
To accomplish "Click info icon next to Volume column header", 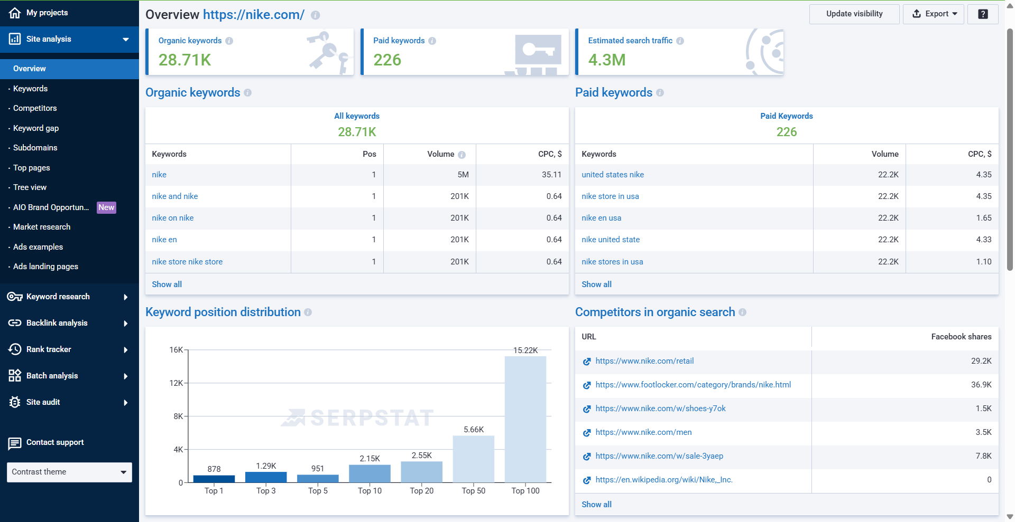I will (462, 155).
